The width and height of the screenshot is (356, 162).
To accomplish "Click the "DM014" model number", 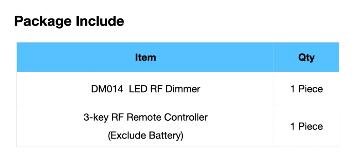I will point(107,89).
